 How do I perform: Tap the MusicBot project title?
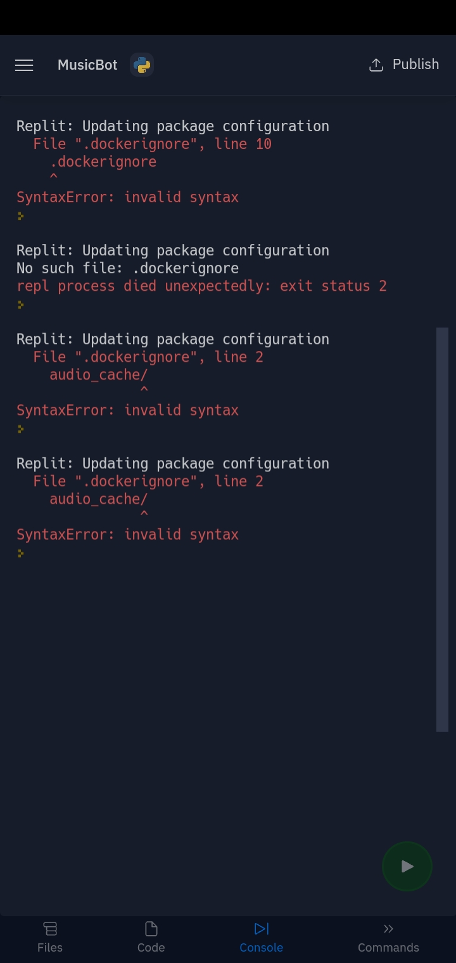click(x=87, y=65)
